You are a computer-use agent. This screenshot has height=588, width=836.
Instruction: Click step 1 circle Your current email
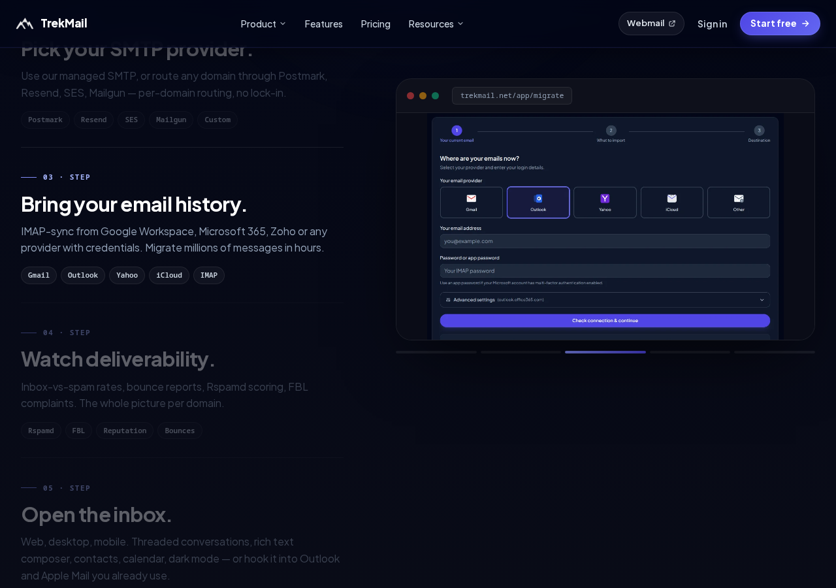tap(457, 131)
